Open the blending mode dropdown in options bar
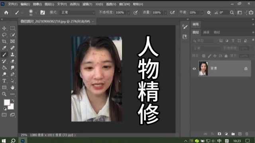 78,12
